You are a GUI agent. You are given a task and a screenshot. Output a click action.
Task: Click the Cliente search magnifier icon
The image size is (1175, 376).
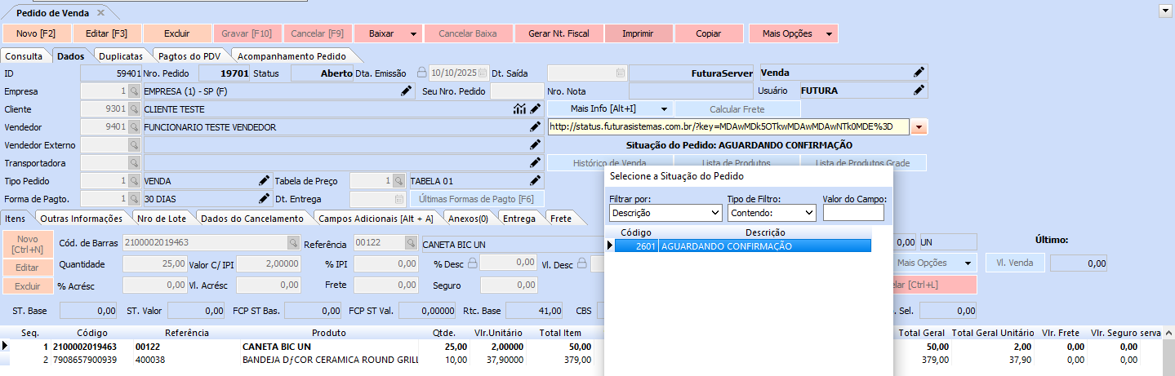134,109
